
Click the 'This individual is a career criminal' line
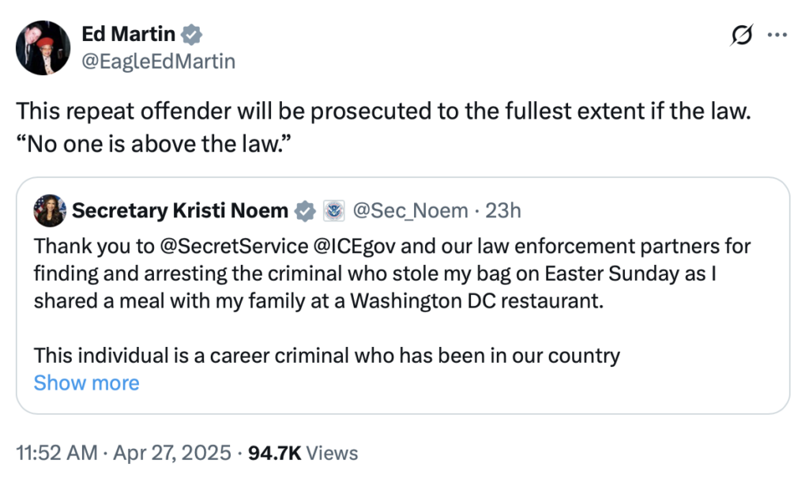click(327, 356)
